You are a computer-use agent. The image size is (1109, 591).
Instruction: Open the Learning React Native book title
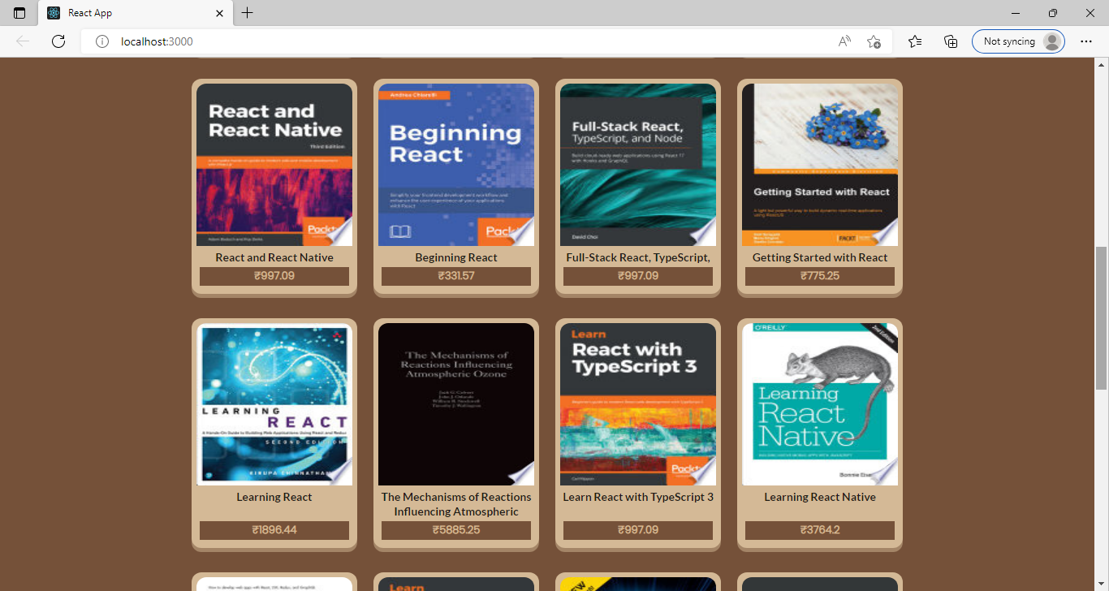pyautogui.click(x=819, y=496)
